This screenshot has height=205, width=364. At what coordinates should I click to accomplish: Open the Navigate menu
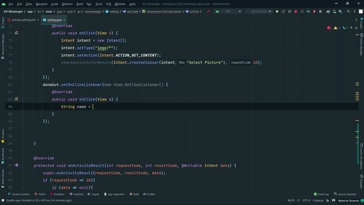point(42,4)
